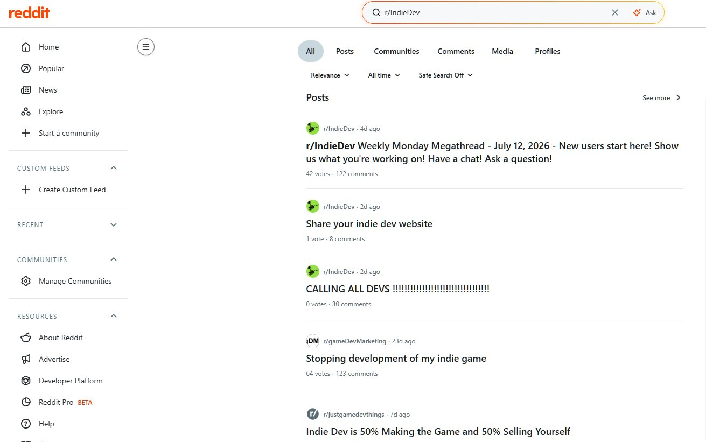Image resolution: width=706 pixels, height=442 pixels.
Task: Click the Developer Platform hexagon icon
Action: point(26,381)
